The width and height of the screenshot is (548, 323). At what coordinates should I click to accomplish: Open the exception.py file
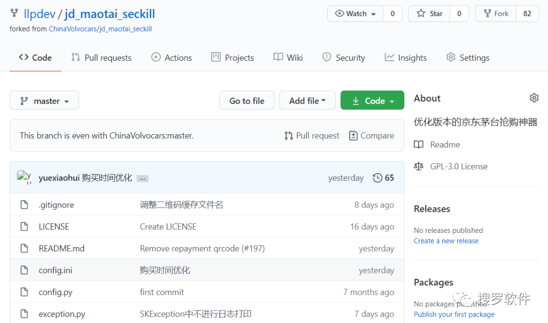62,314
